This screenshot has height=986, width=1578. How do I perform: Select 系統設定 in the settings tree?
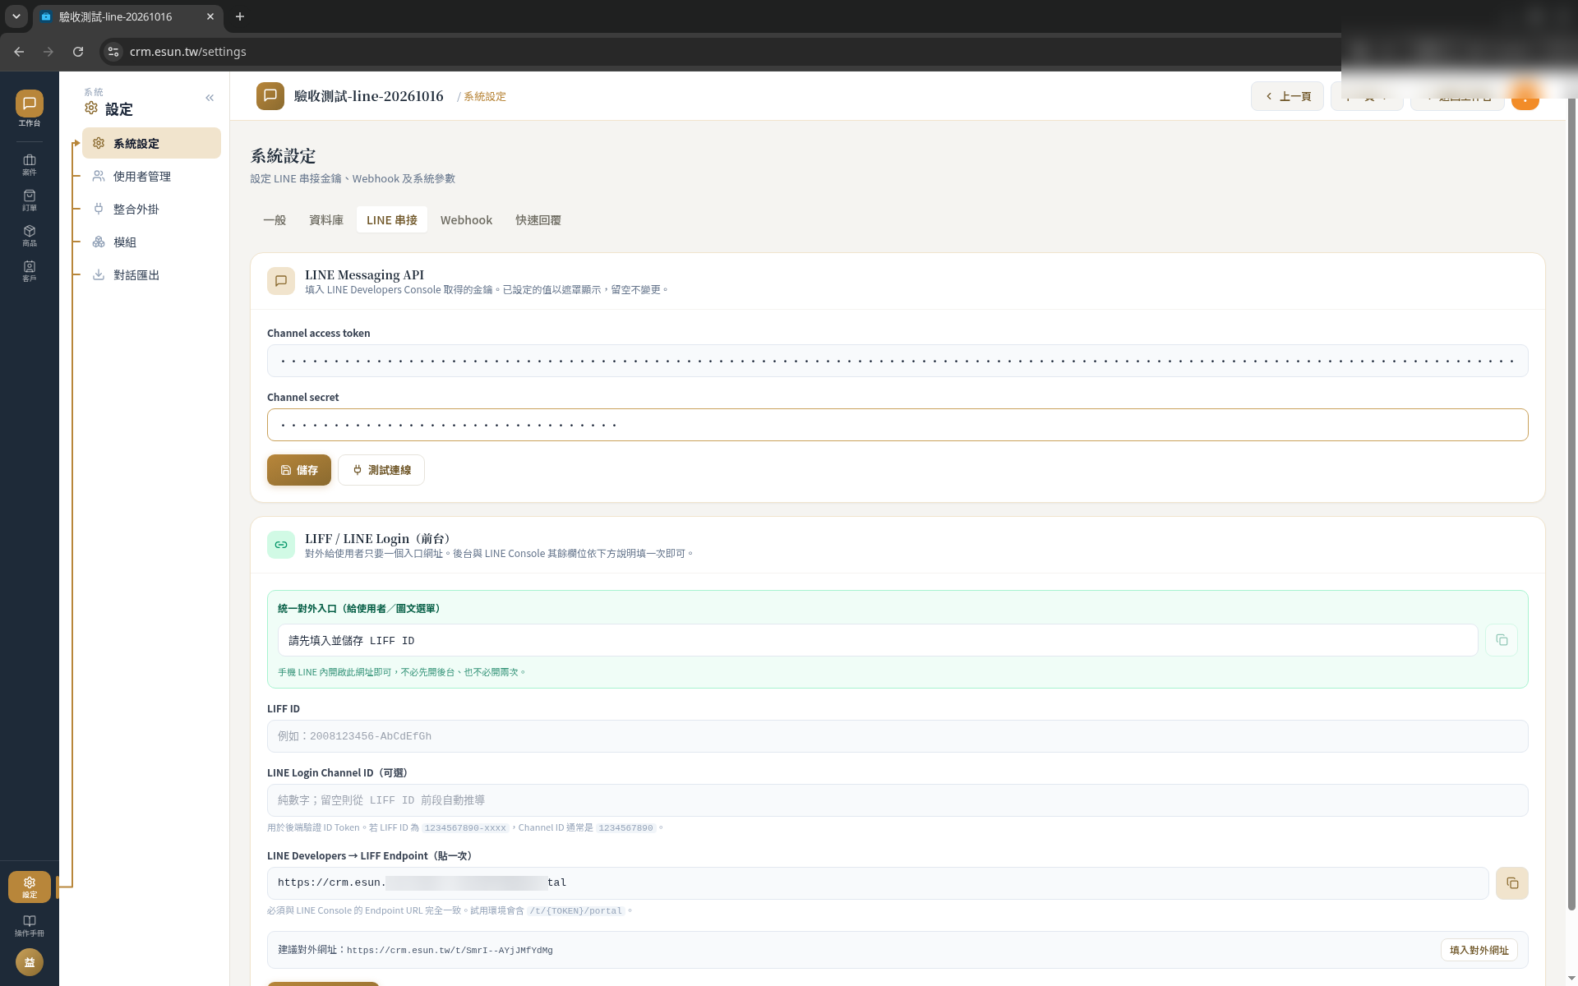[x=151, y=143]
